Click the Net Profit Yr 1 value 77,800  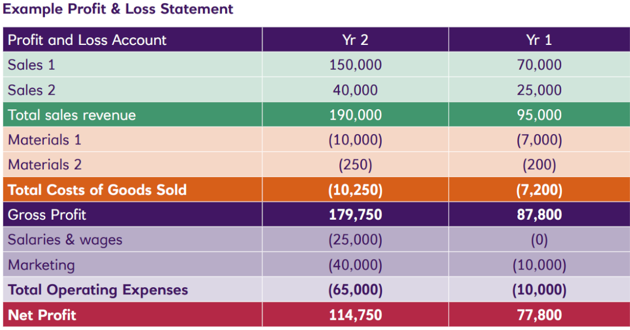pos(539,315)
